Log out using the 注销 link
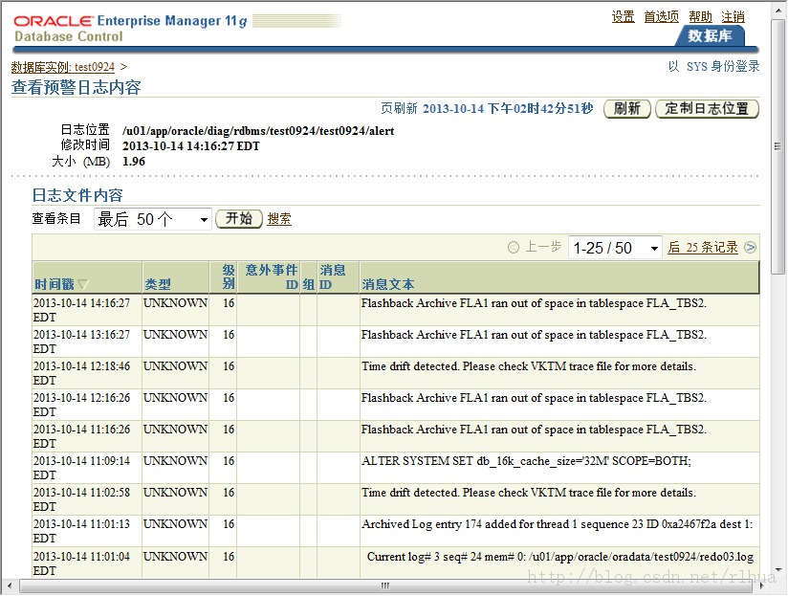The width and height of the screenshot is (788, 596). tap(733, 17)
